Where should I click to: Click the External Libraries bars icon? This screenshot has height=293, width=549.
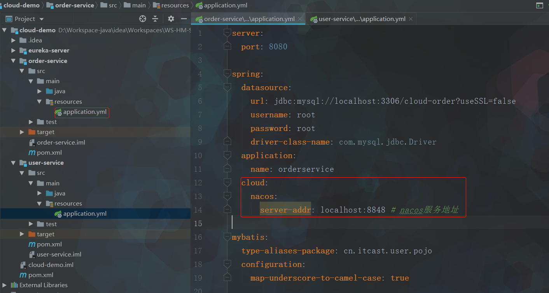click(x=15, y=285)
